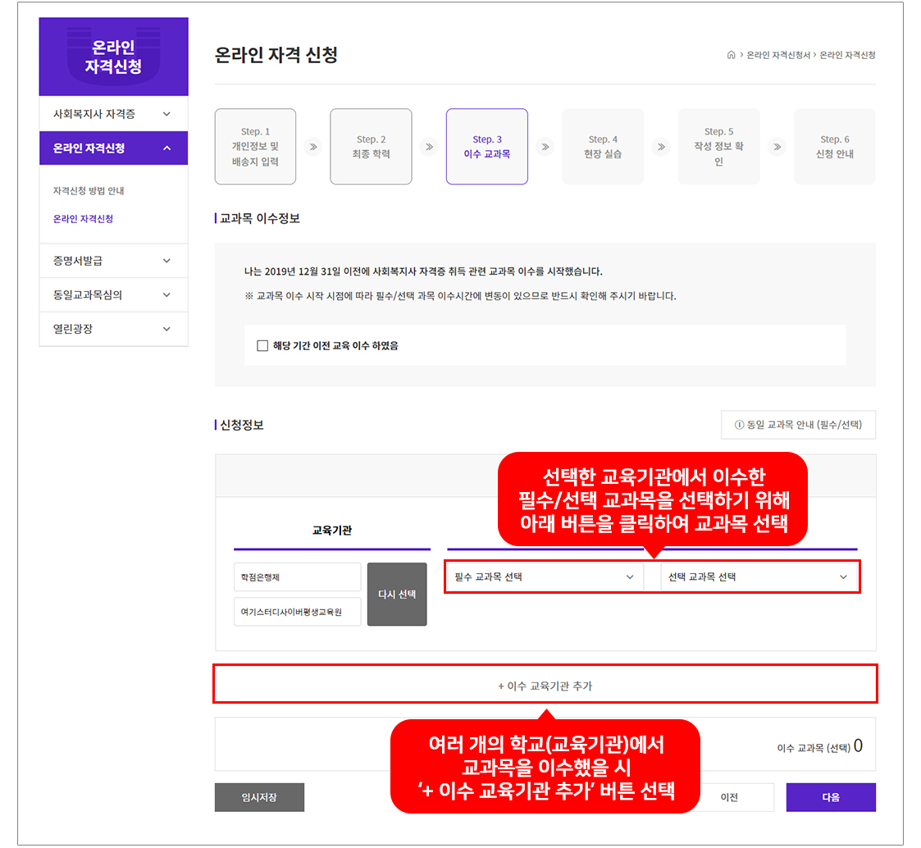Image resolution: width=921 pixels, height=848 pixels.
Task: Open 자격신청 방법 안내 submenu item
Action: (89, 191)
